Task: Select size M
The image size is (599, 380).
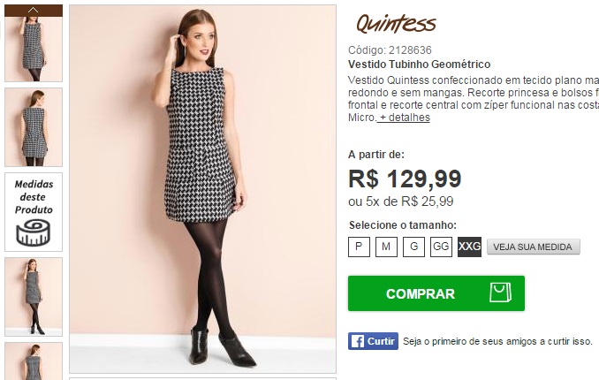Action: [386, 247]
